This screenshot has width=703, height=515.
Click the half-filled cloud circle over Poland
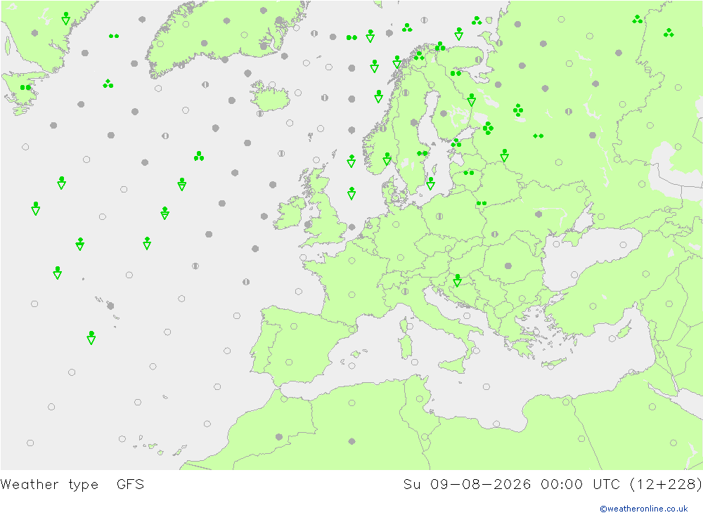[439, 216]
